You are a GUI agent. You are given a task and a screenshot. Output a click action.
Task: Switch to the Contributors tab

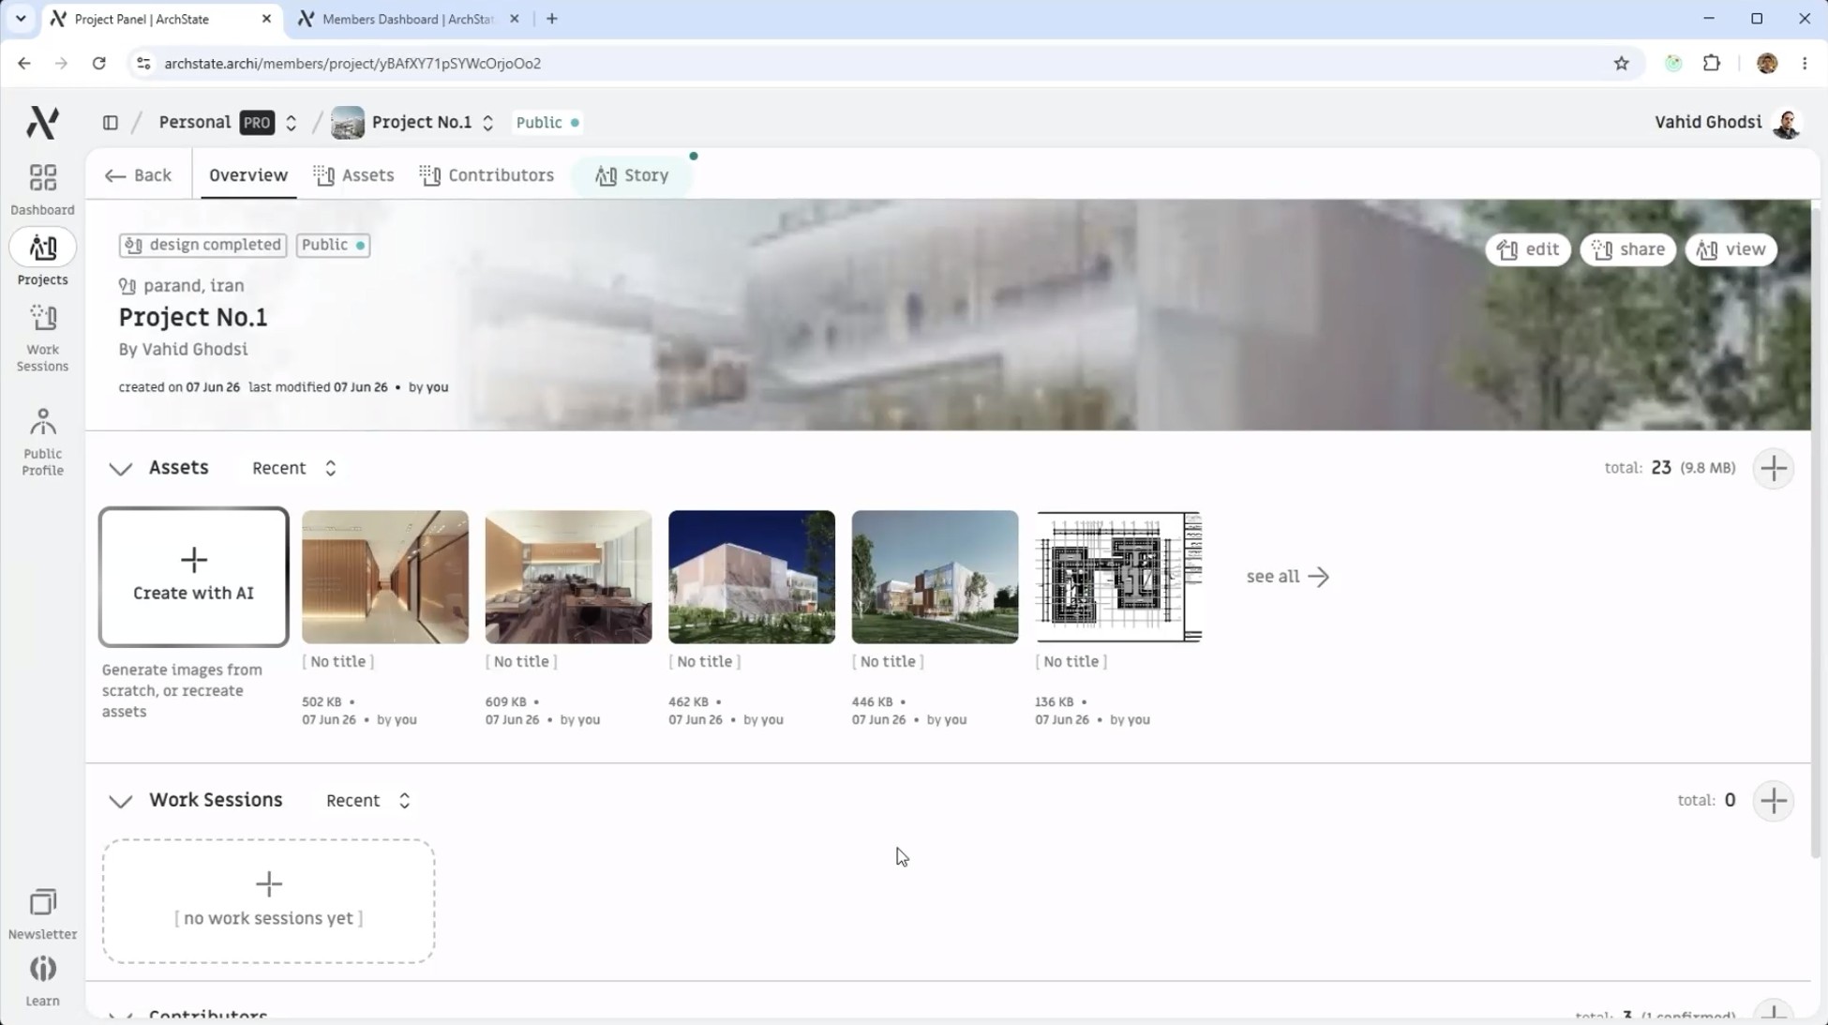click(487, 175)
